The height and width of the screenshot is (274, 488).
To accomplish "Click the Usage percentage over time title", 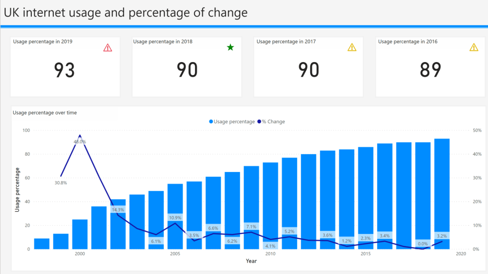I will 45,113.
